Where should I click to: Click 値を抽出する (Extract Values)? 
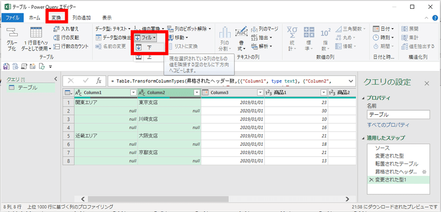(418, 46)
